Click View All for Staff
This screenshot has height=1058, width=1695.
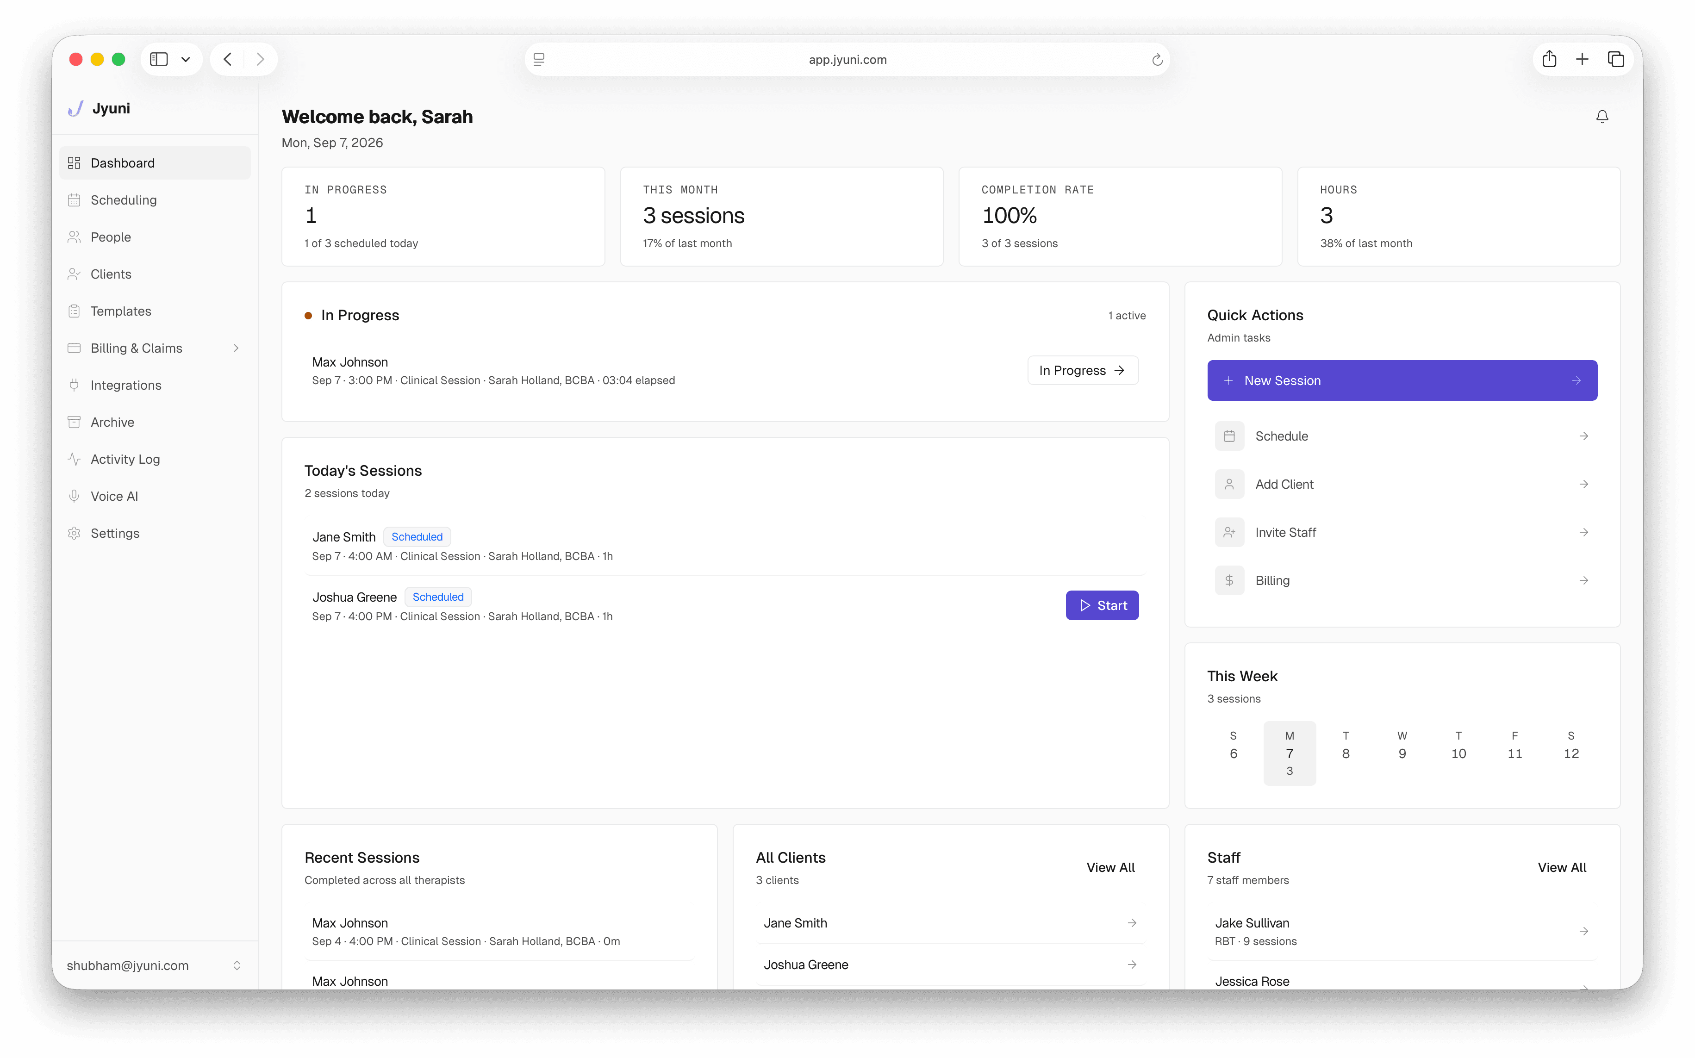(x=1561, y=868)
